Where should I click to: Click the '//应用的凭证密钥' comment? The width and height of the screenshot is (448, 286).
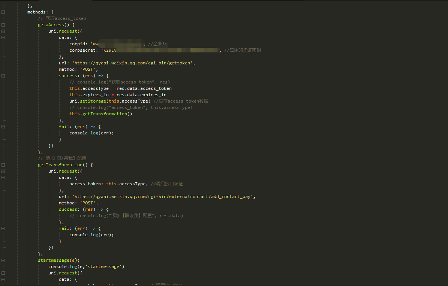click(x=242, y=50)
